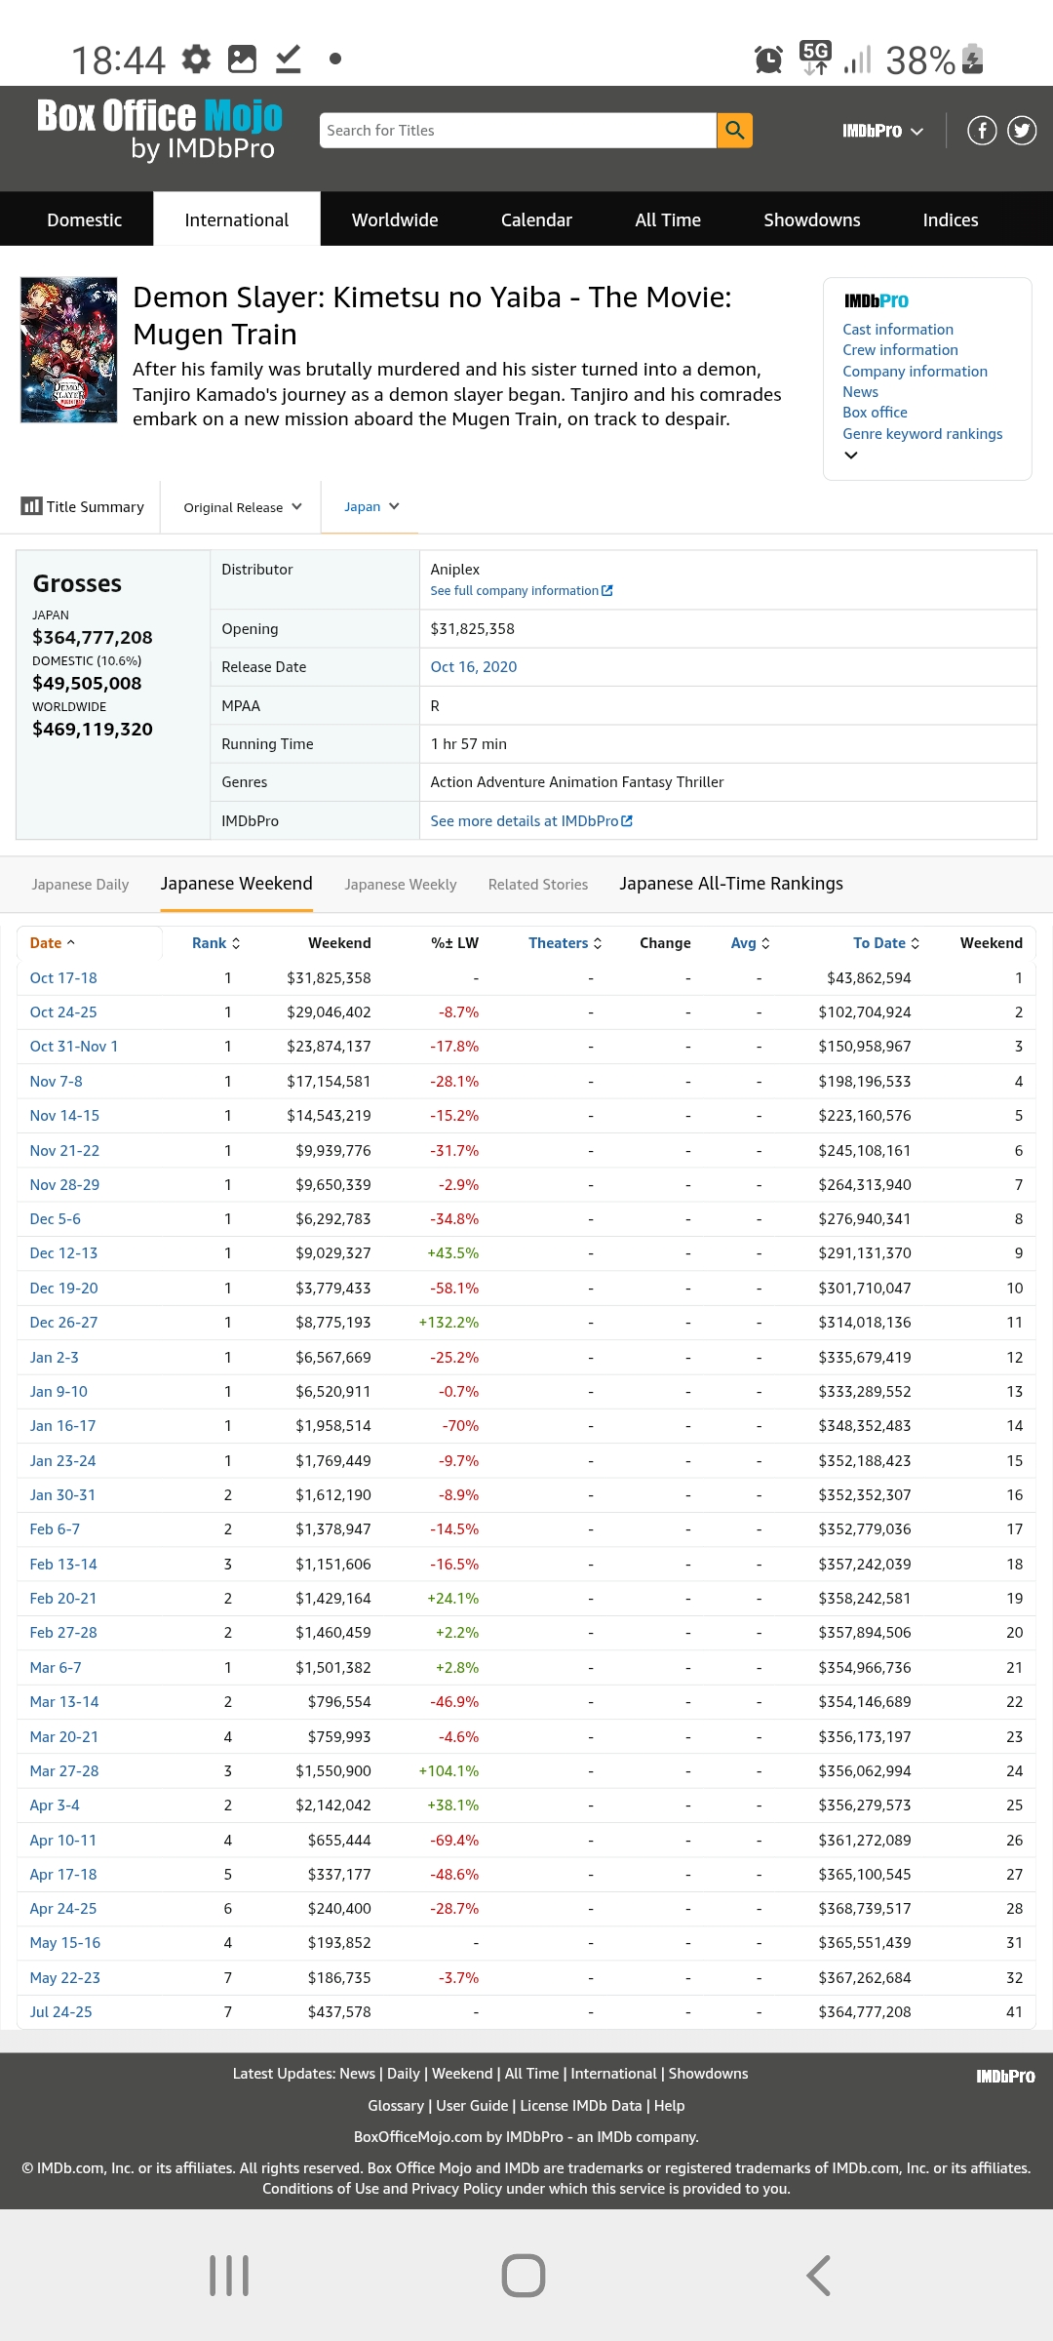Open the Original Release dropdown
The height and width of the screenshot is (2341, 1053).
(x=243, y=507)
